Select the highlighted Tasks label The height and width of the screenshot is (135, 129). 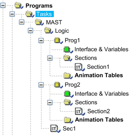(x=45, y=14)
